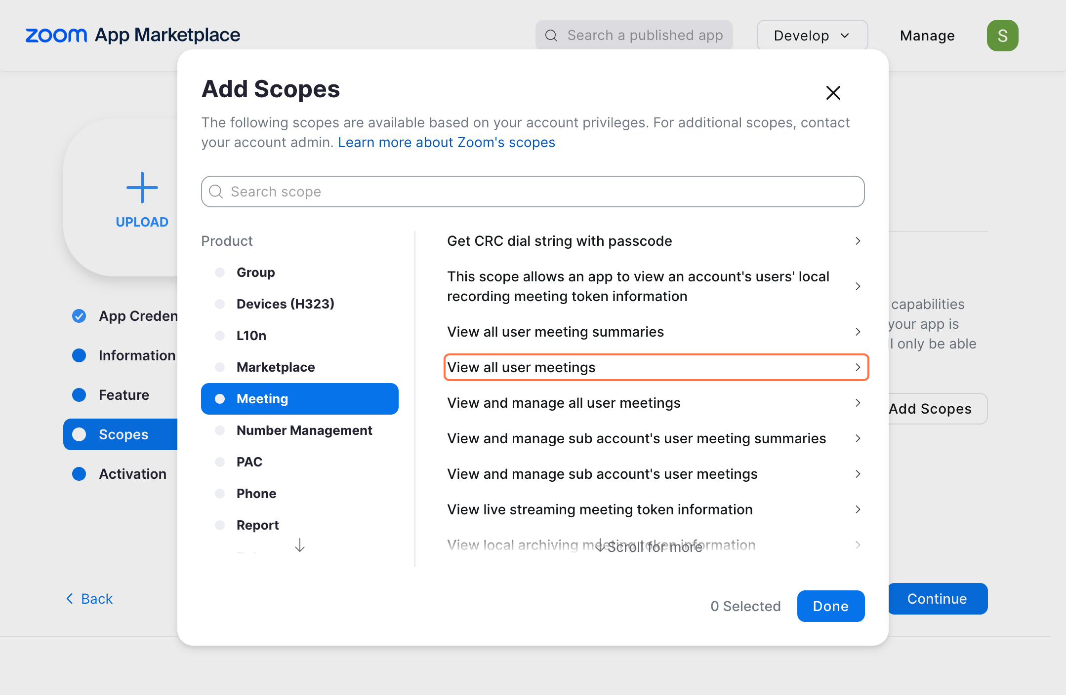This screenshot has height=695, width=1066.
Task: Go Back to previous step
Action: pyautogui.click(x=89, y=599)
